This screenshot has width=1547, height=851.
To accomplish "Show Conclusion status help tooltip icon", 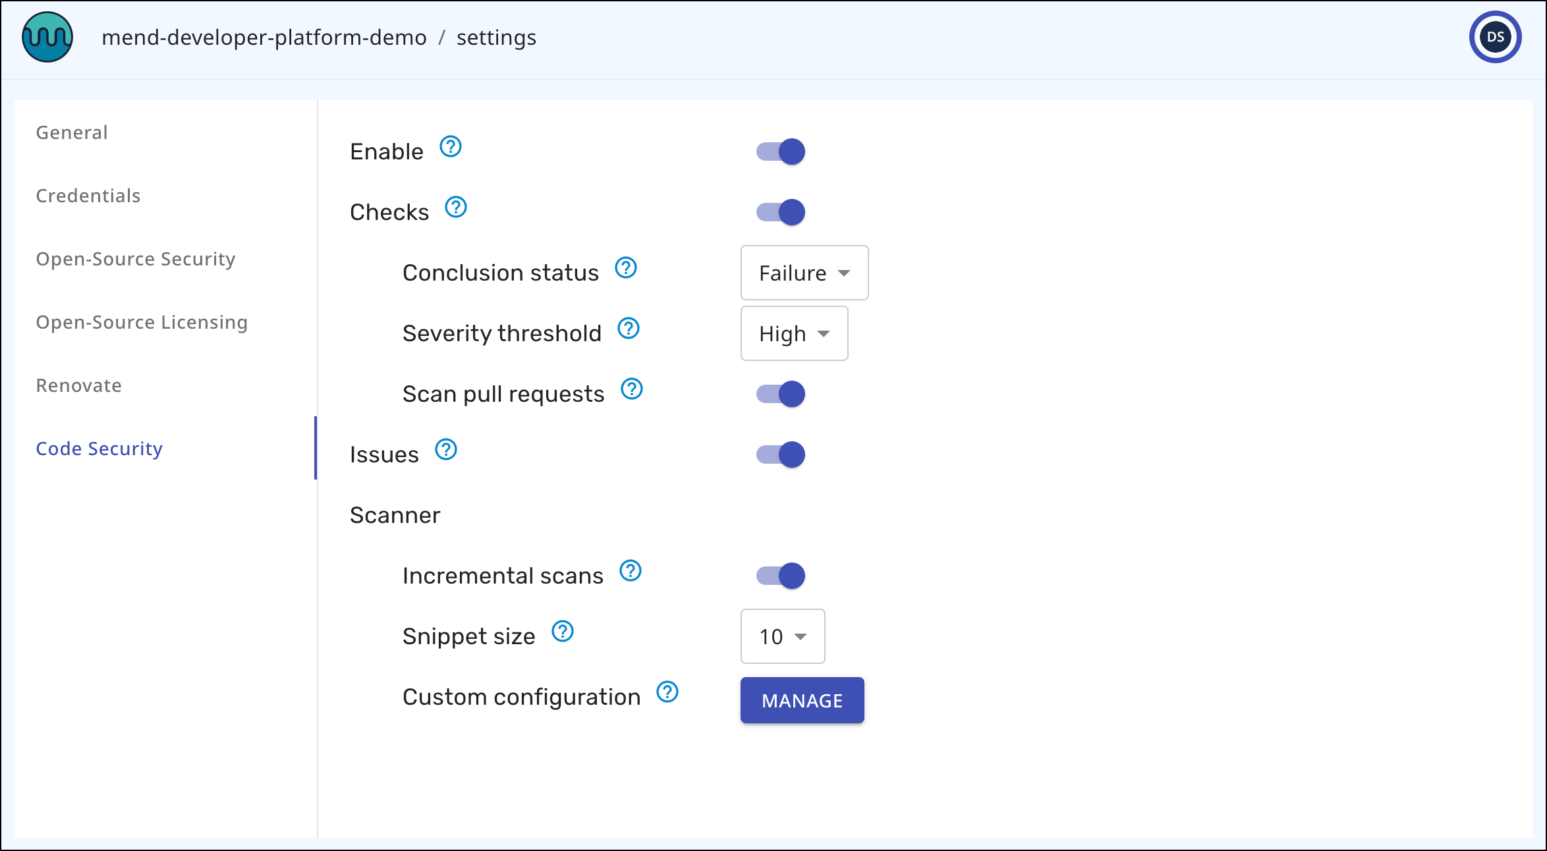I will (x=626, y=268).
